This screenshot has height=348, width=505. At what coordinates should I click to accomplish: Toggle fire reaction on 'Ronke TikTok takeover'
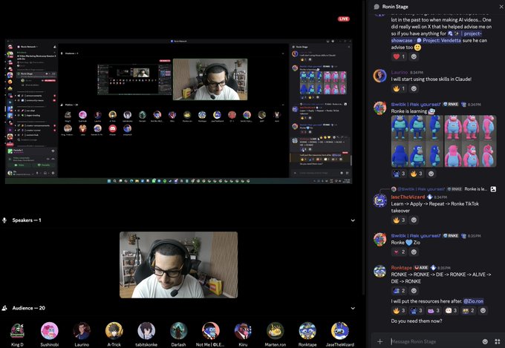pos(399,220)
